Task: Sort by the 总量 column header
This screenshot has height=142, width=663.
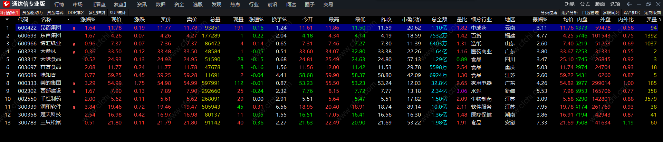Action: click(215, 20)
